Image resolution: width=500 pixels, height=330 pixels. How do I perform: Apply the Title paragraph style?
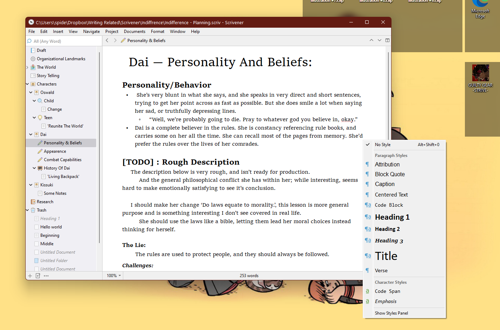coord(386,256)
